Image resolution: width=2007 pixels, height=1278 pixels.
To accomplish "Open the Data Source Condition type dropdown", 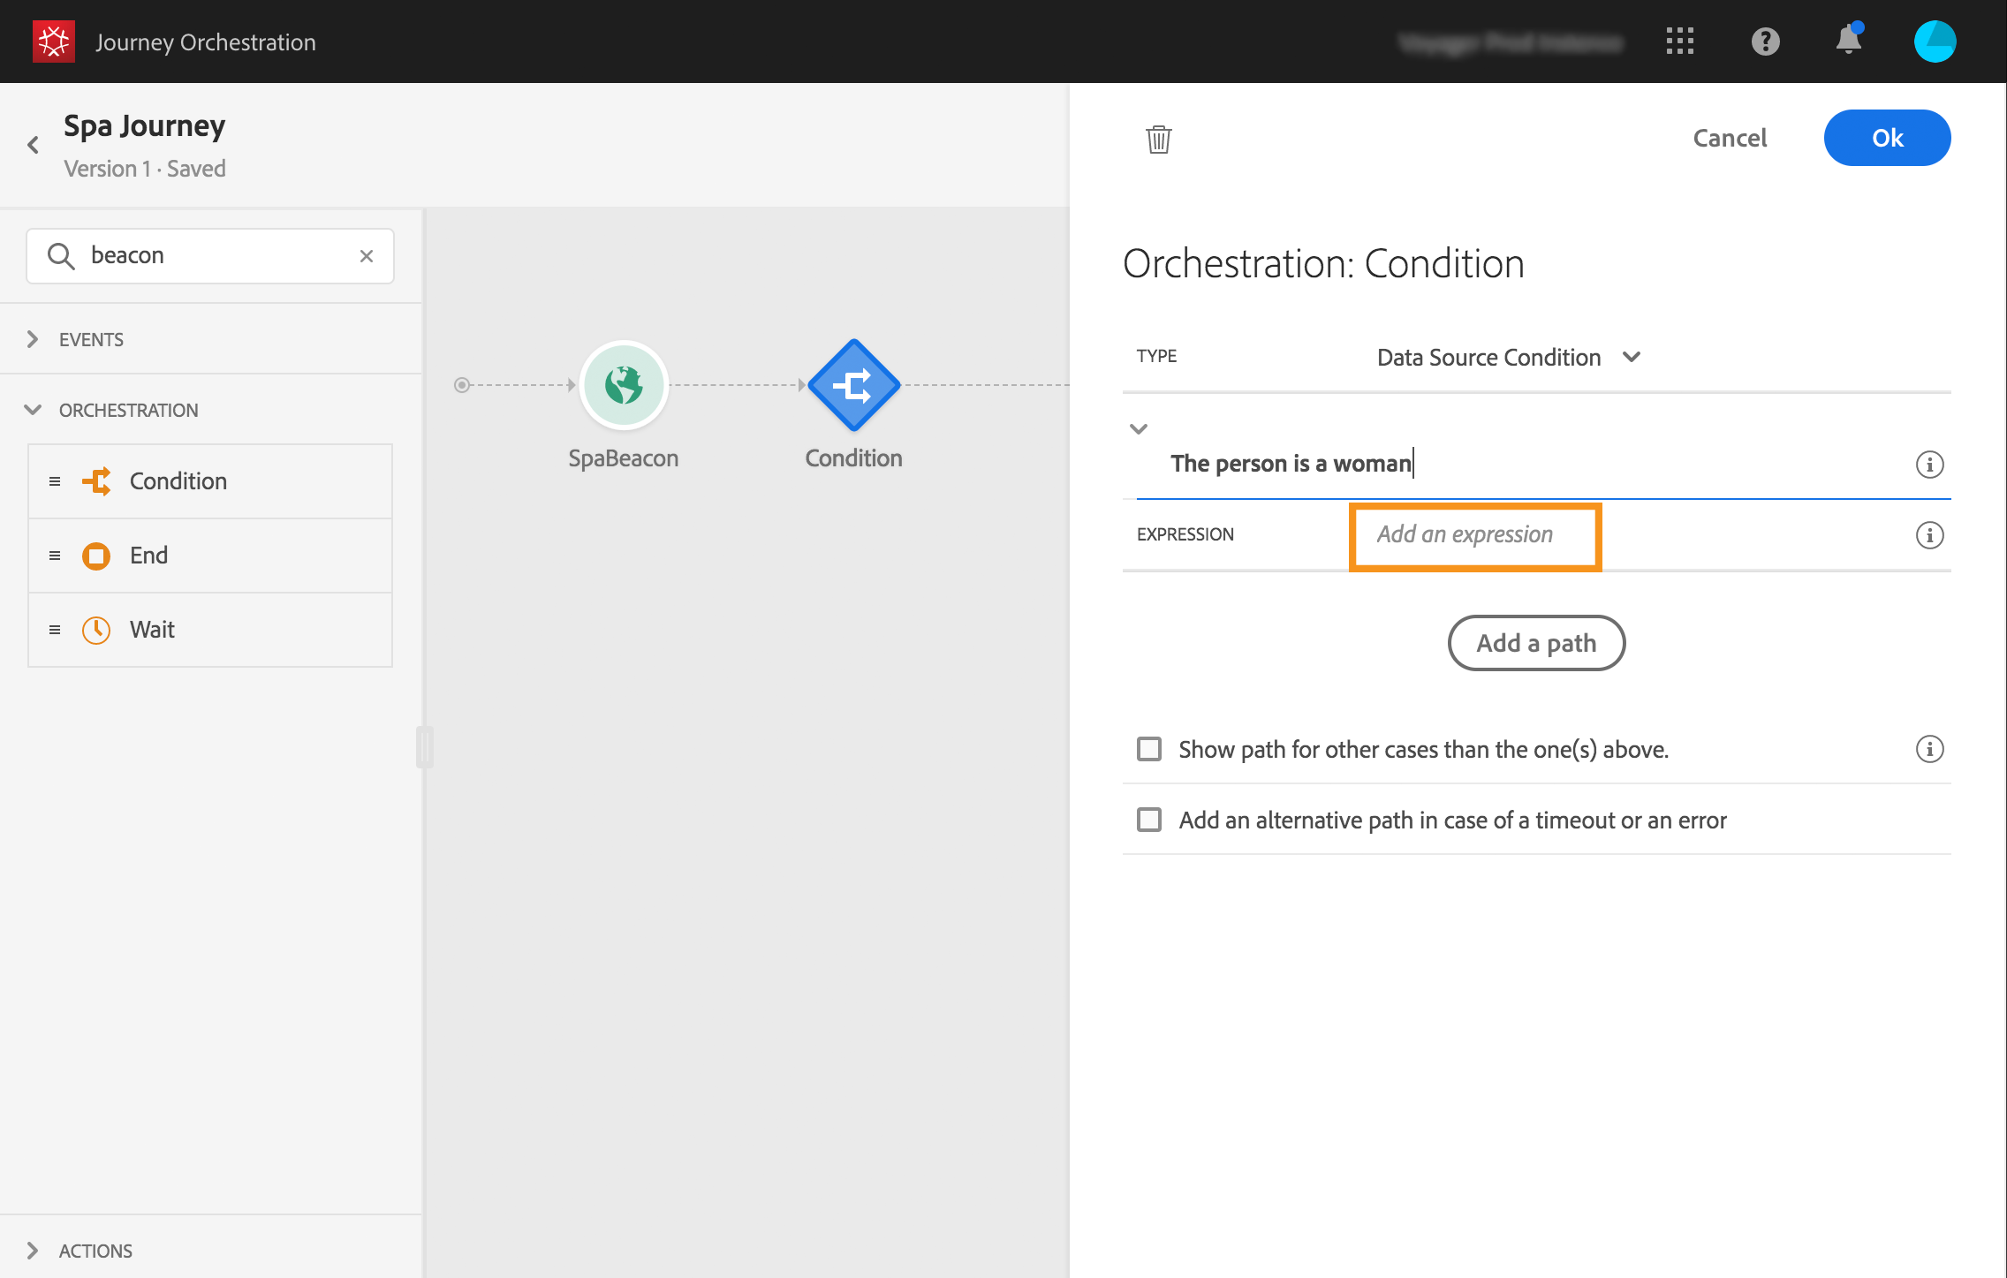I will [x=1508, y=357].
